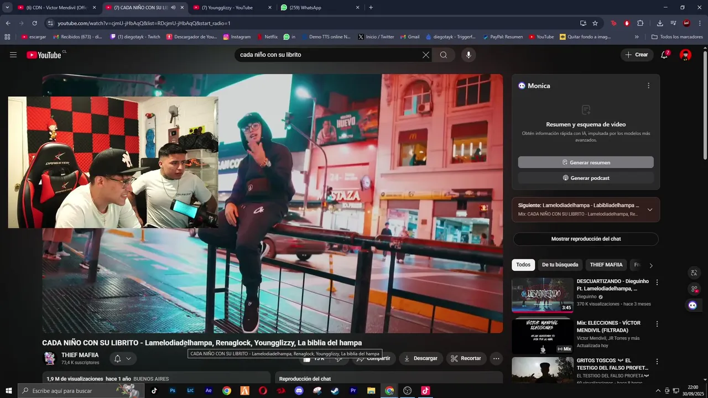Open options for DESCUARTIZANDO video
Viewport: 708px width, 398px height.
click(x=657, y=282)
